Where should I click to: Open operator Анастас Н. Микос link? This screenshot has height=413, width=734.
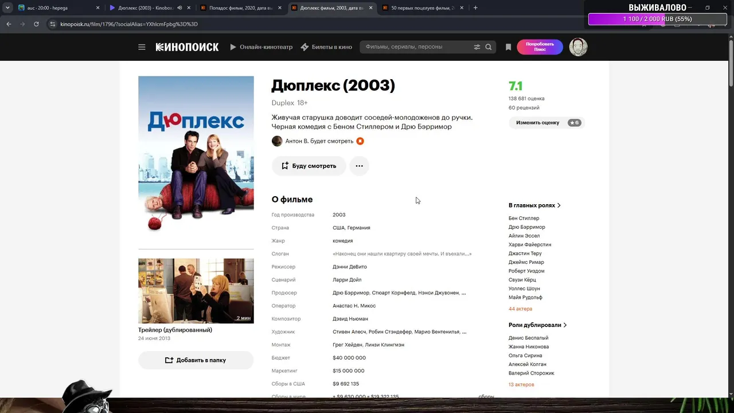354,306
